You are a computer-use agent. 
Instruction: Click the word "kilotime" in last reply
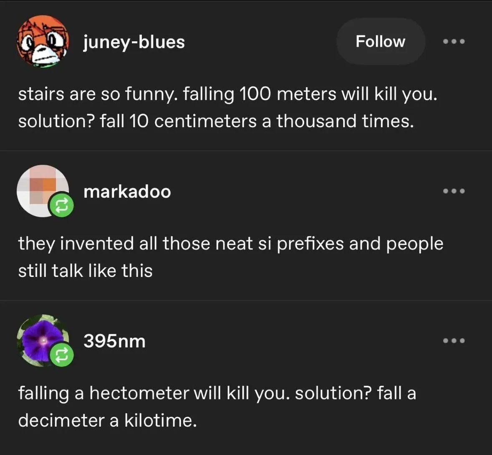(x=159, y=420)
